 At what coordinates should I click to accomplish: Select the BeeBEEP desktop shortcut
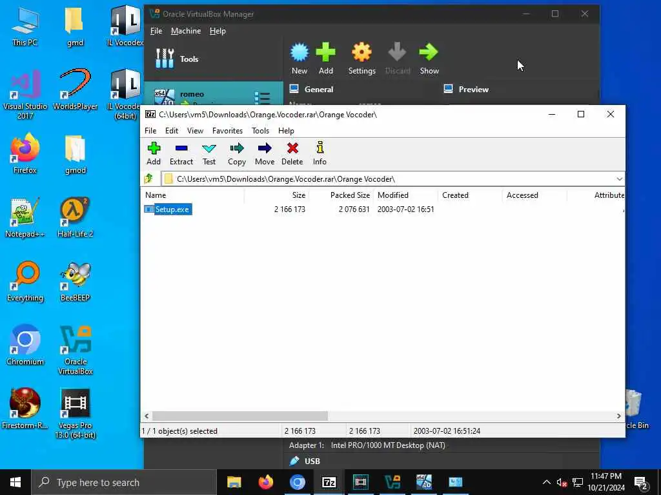(x=75, y=282)
